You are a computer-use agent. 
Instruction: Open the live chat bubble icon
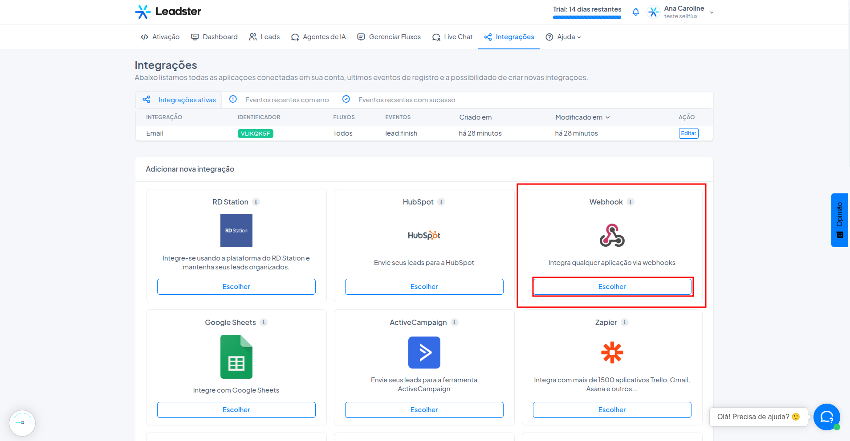826,417
